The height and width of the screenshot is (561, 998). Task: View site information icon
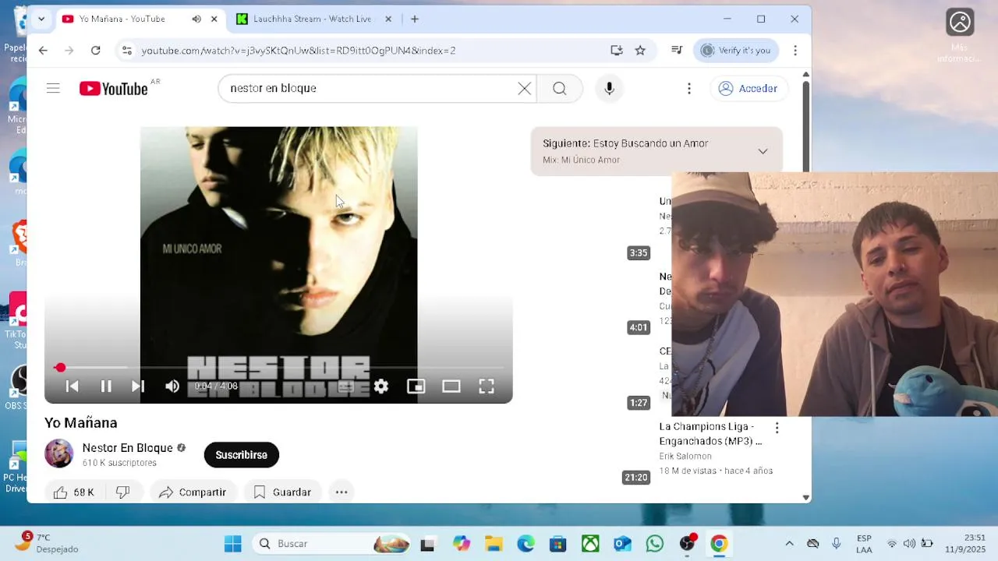[126, 51]
